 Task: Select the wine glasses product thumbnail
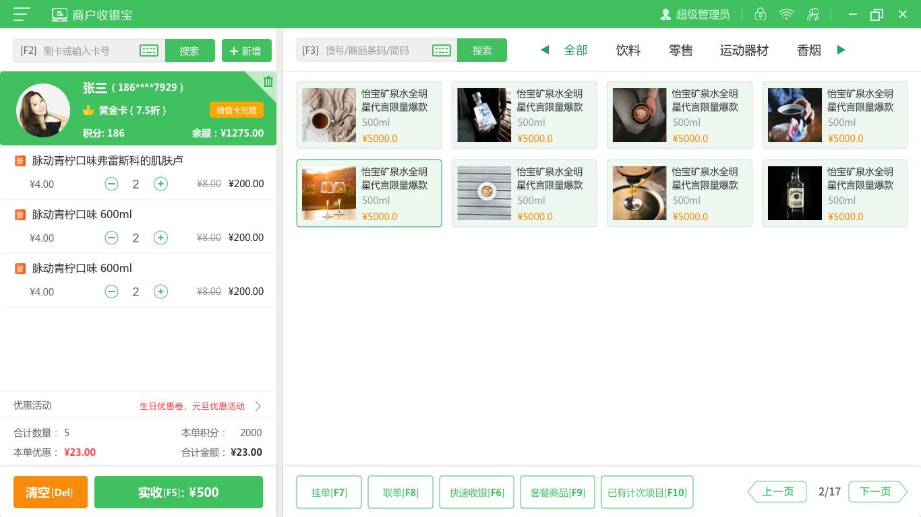pyautogui.click(x=328, y=193)
